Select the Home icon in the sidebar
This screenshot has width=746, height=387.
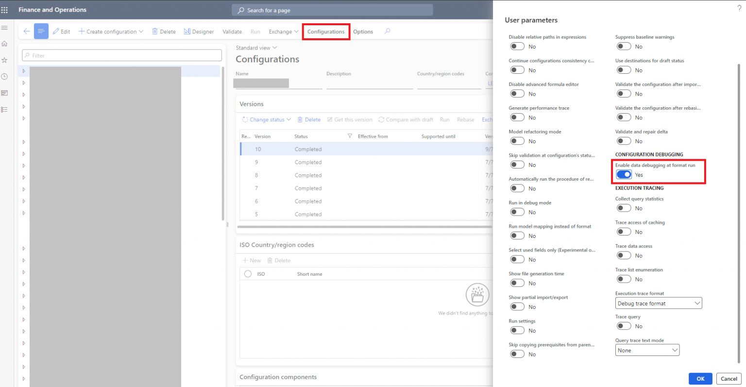click(x=5, y=44)
